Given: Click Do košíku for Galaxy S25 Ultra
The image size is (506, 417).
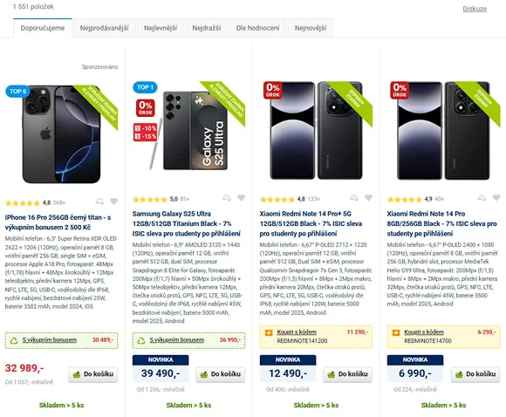Looking at the screenshot, I should pyautogui.click(x=221, y=374).
